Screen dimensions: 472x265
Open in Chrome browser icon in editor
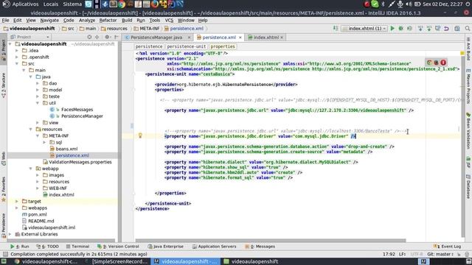429,63
